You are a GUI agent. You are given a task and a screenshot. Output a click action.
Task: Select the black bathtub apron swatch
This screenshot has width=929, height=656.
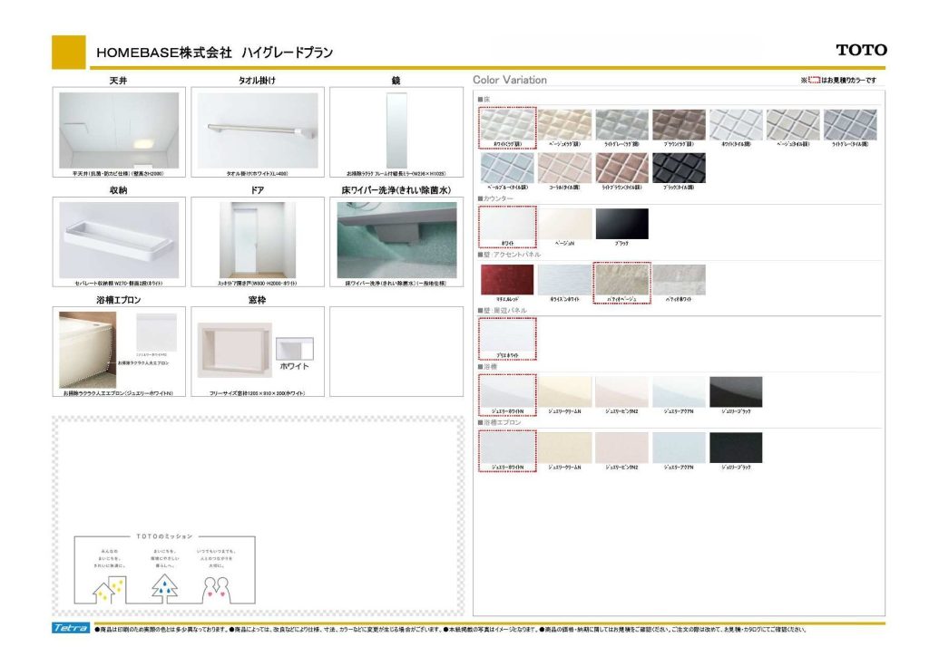coord(736,448)
